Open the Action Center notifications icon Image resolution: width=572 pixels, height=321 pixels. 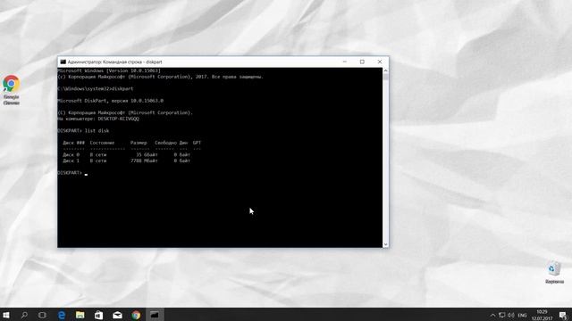click(564, 315)
